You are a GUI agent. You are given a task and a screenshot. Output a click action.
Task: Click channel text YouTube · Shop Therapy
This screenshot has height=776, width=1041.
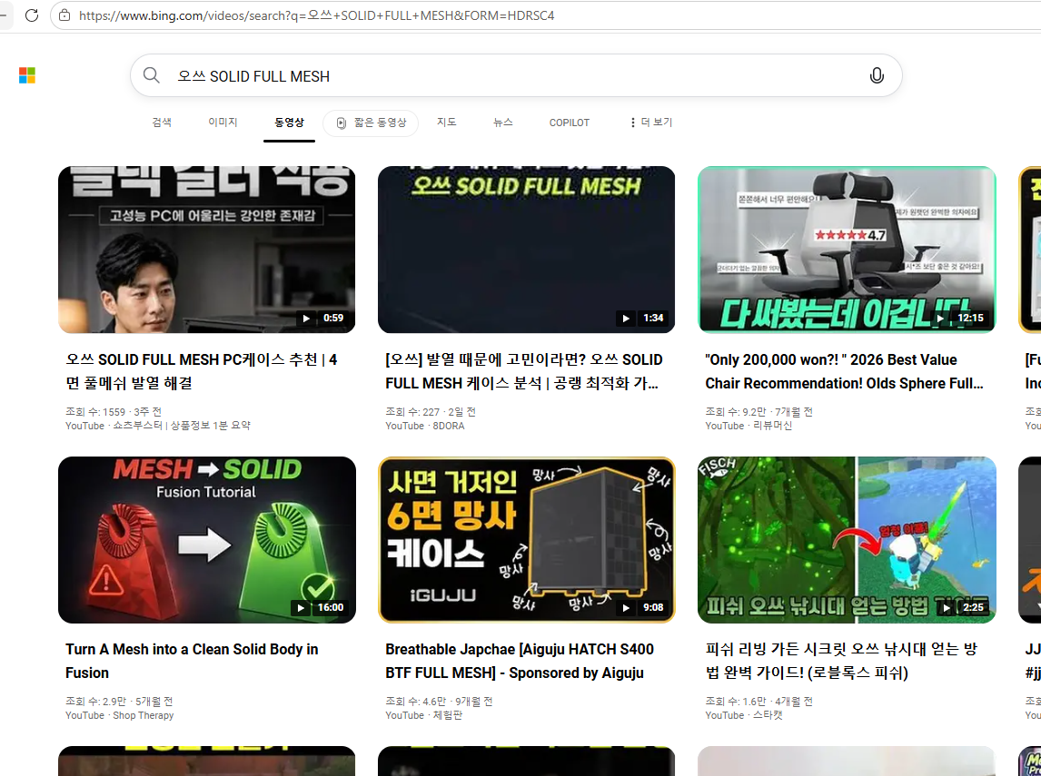(120, 715)
